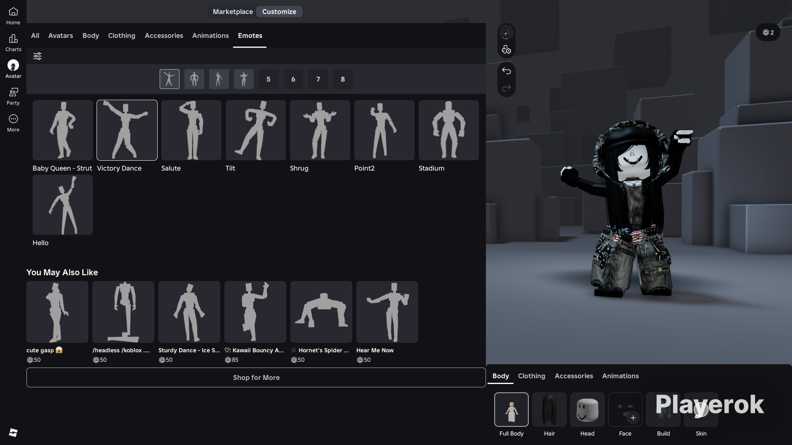
Task: Switch to the equipped Animations tab
Action: coord(621,376)
